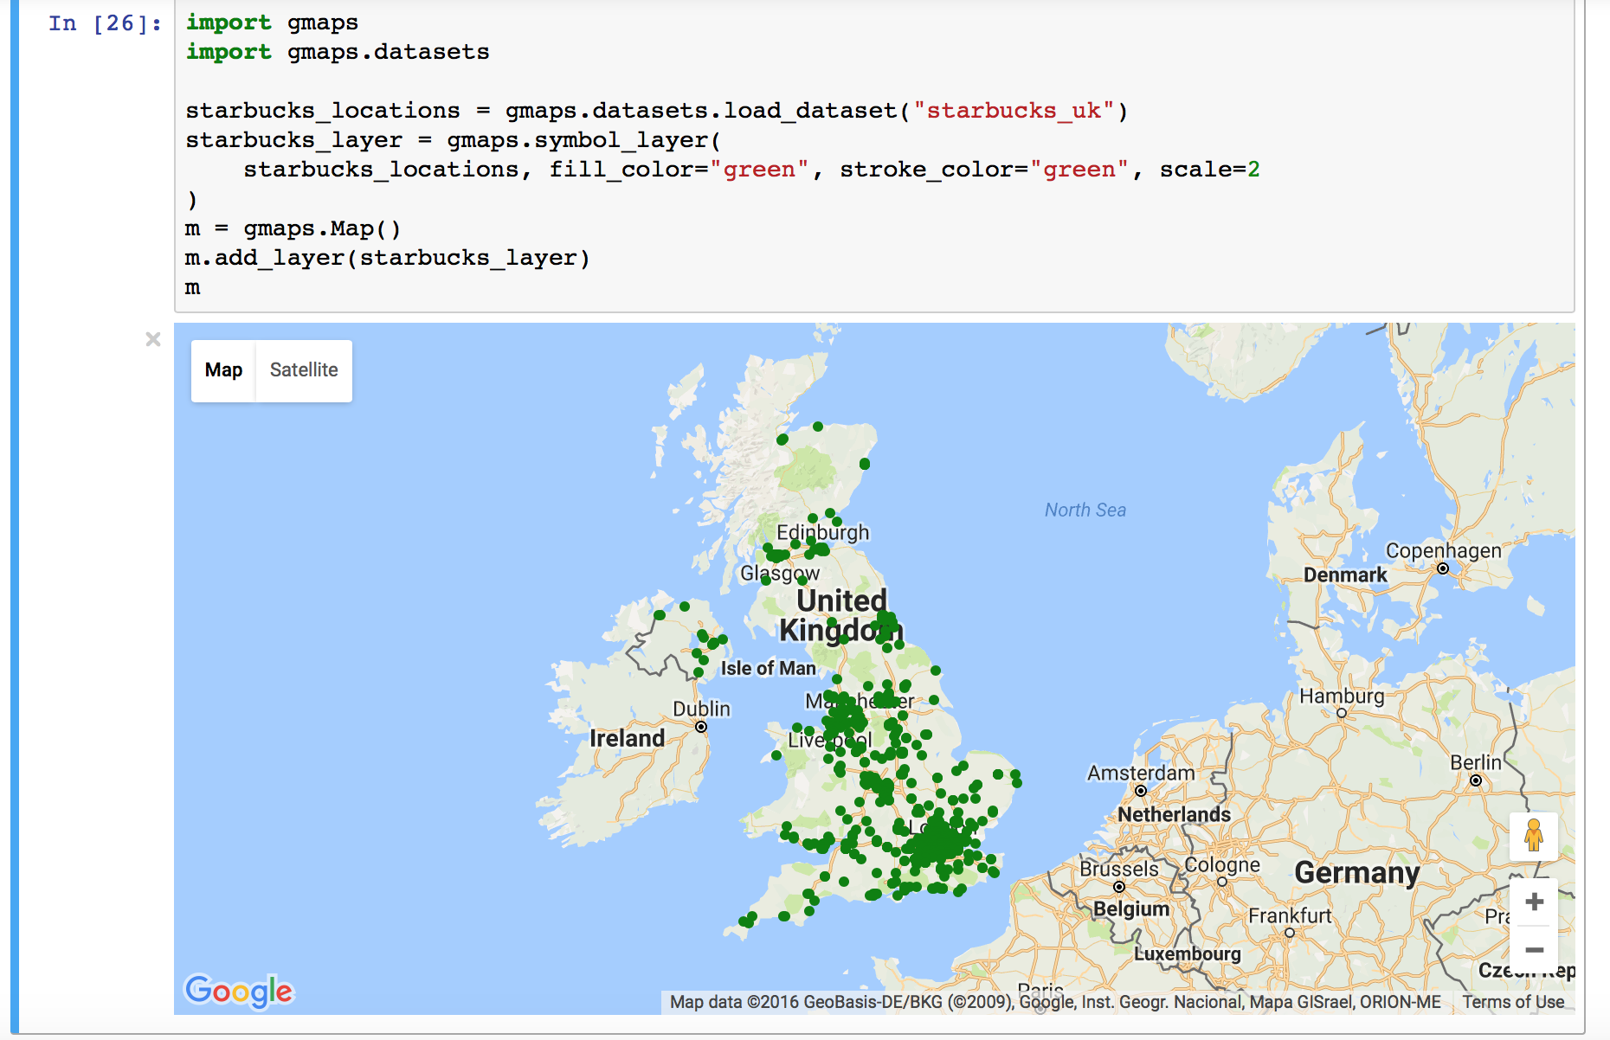Image resolution: width=1610 pixels, height=1040 pixels.
Task: Click the Amsterdam city marker
Action: point(1141,791)
